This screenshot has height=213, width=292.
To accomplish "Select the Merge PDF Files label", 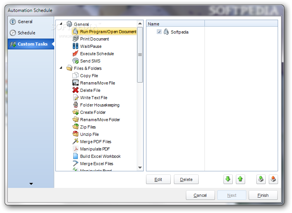I will point(96,142).
